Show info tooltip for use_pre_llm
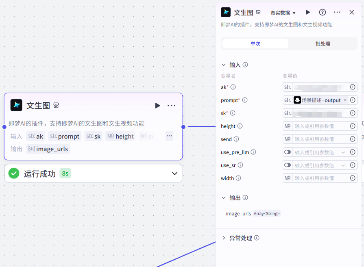 [253, 152]
